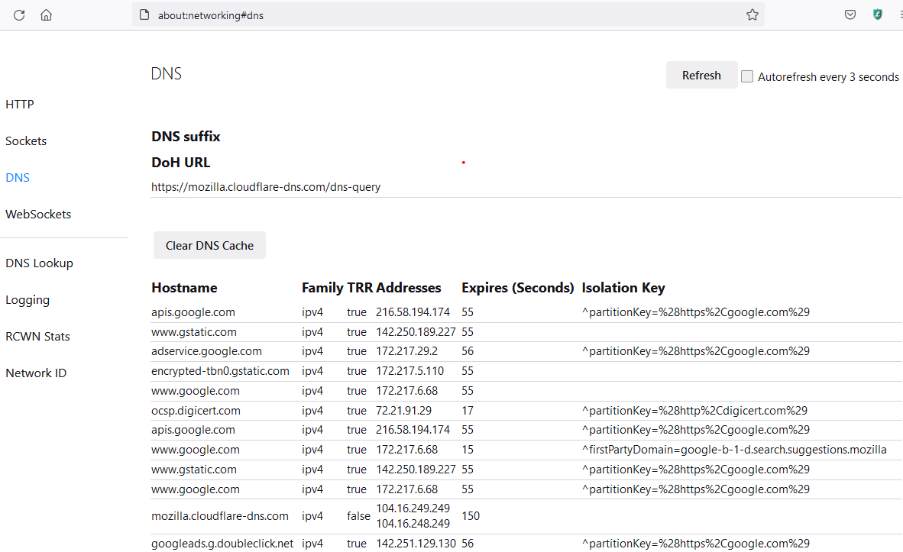The image size is (903, 552).
Task: Enable Autorefresh every 3 seconds
Action: click(x=746, y=76)
